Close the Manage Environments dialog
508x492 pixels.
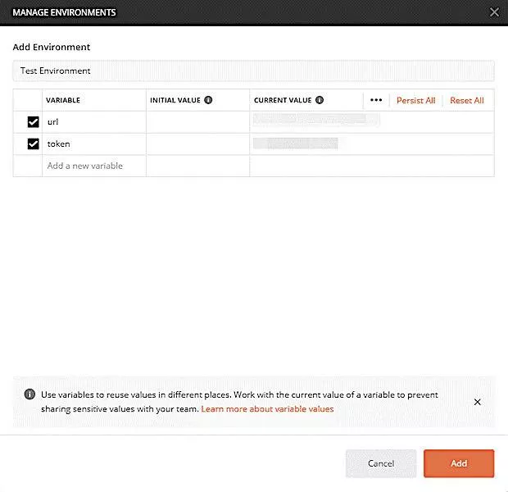(493, 12)
